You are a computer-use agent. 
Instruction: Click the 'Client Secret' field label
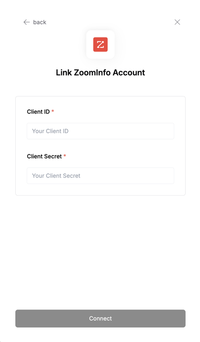45,157
